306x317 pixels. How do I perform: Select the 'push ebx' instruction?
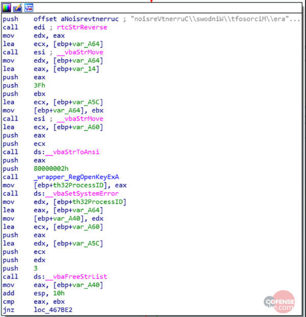click(x=24, y=94)
